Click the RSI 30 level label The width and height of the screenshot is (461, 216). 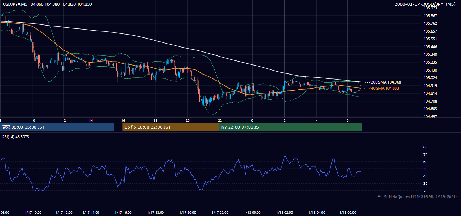click(425, 184)
